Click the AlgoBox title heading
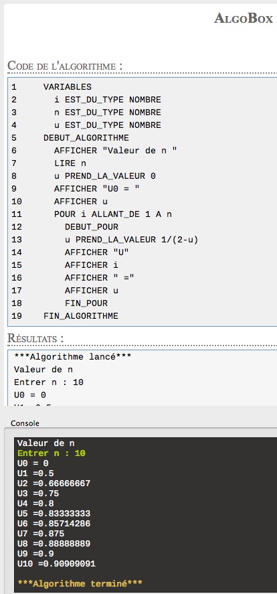 (x=244, y=18)
